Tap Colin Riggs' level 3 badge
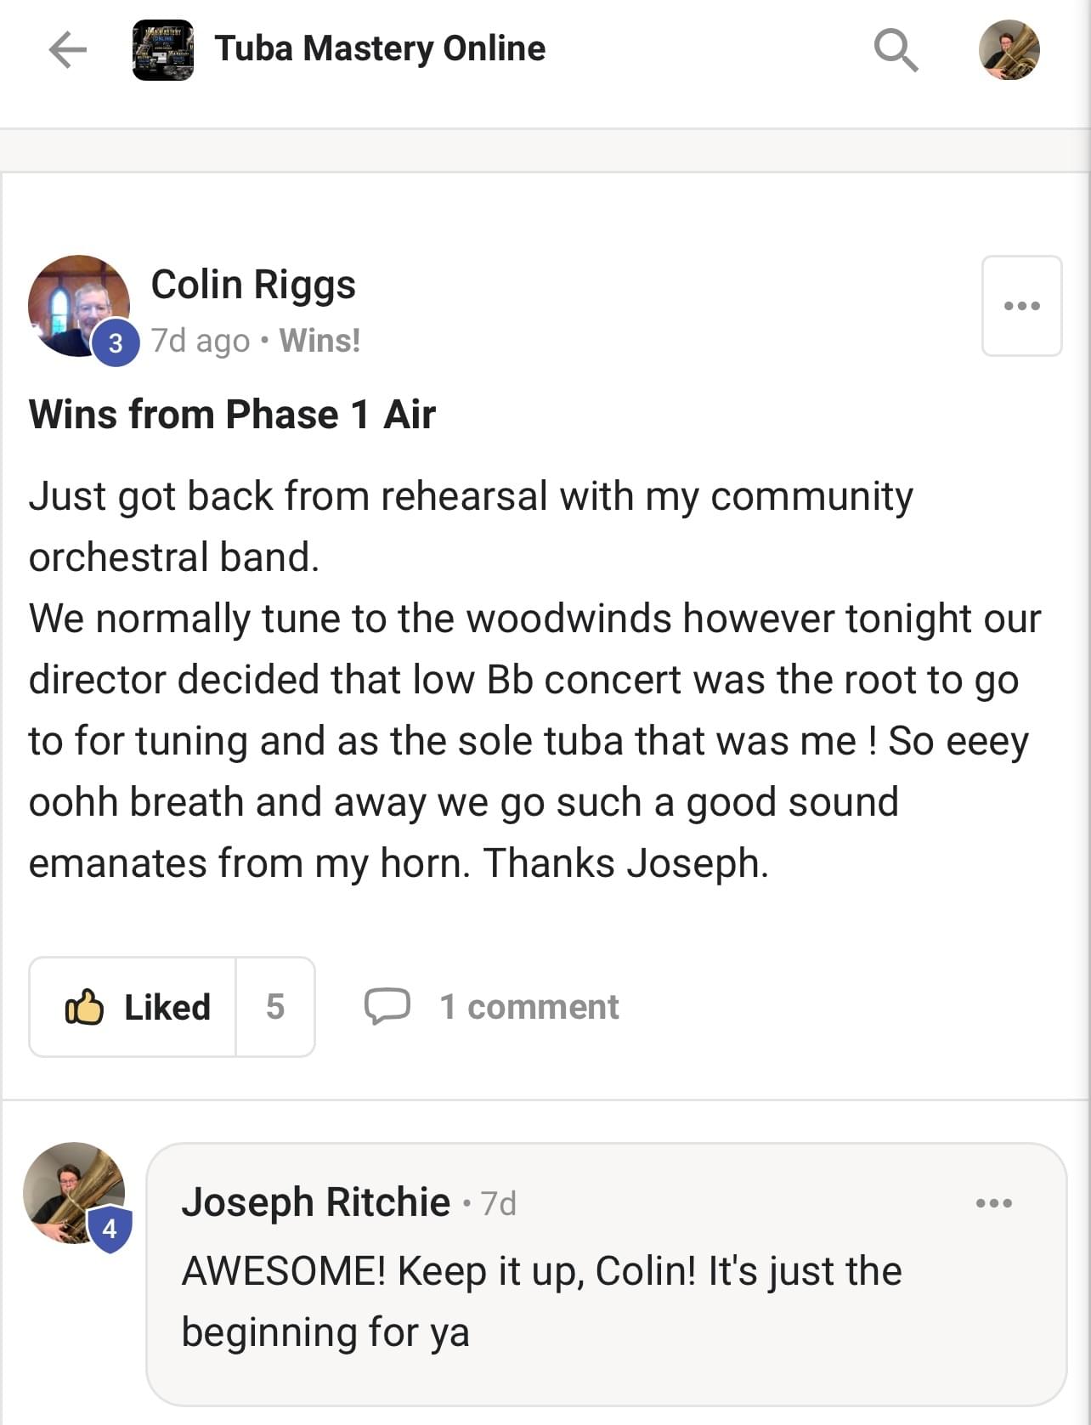1091x1425 pixels. coord(116,342)
